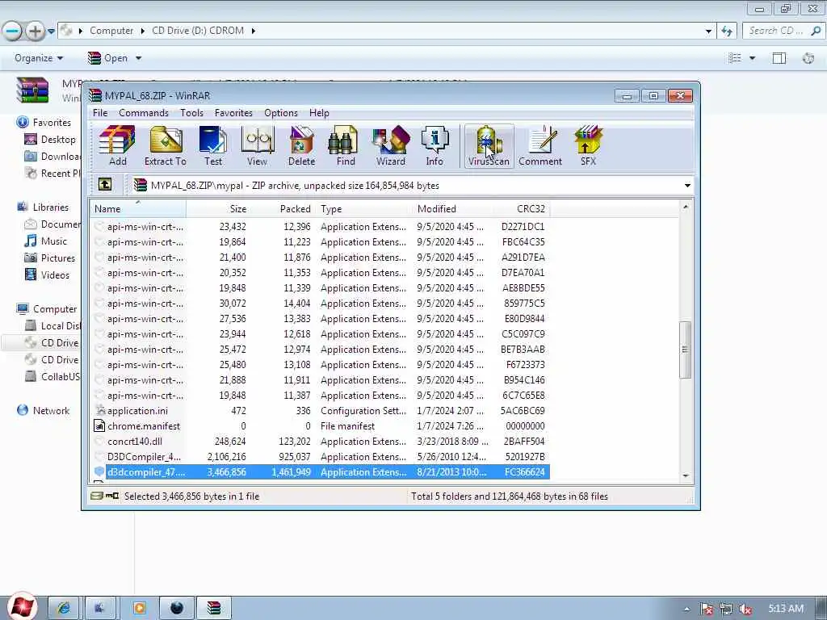This screenshot has width=827, height=620.
Task: Click Explorer back navigation button
Action: (x=13, y=31)
